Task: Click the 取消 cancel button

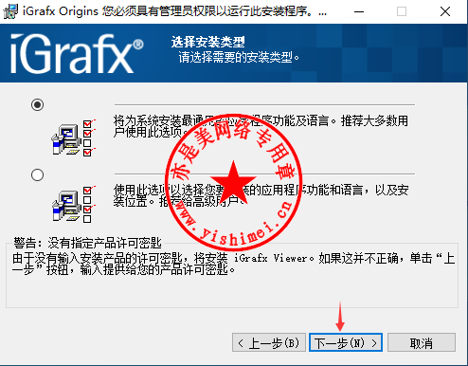Action: coord(422,342)
